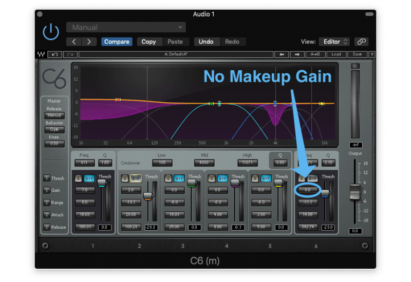Viewport: 411px width, 282px height.
Task: Click band 6 release value 342.74
Action: (308, 227)
